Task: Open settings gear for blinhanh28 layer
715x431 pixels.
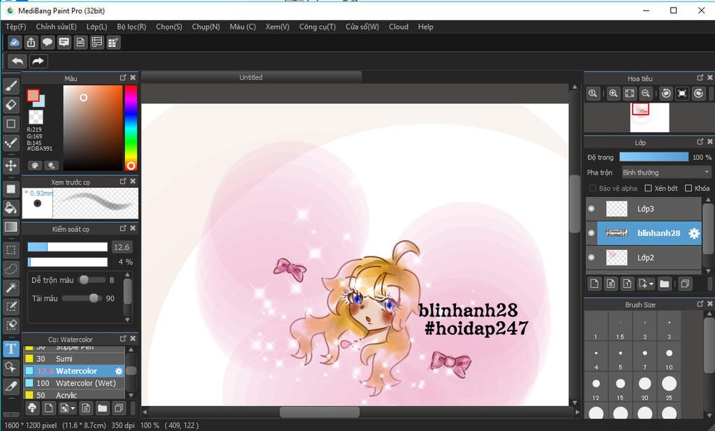Action: point(693,233)
